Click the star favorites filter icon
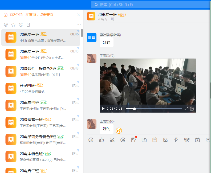Image resolution: width=211 pixels, height=173 pixels. click(13, 25)
